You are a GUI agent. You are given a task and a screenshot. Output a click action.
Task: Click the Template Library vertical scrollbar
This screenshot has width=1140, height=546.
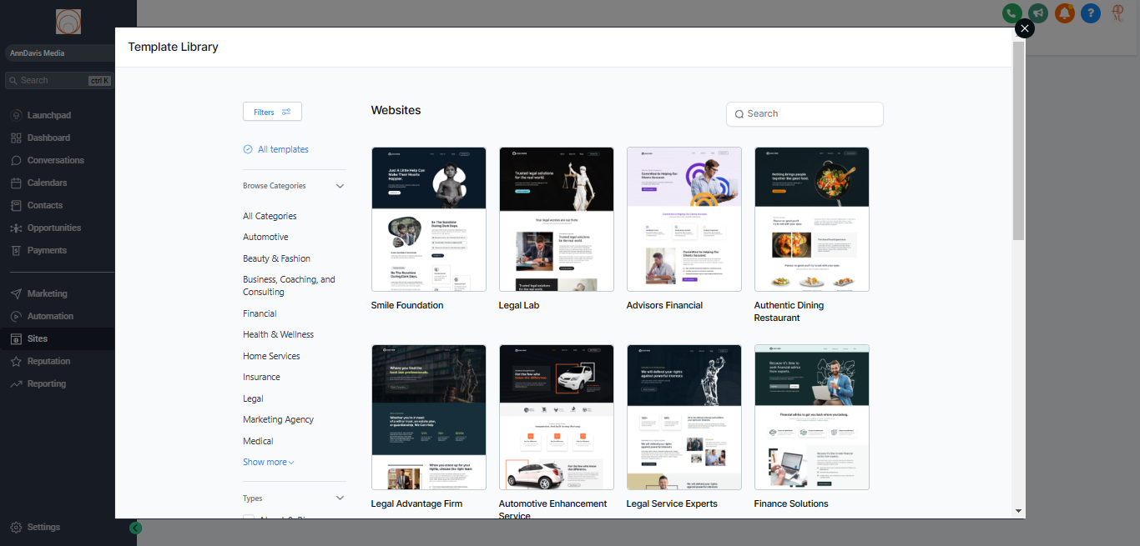click(1018, 142)
